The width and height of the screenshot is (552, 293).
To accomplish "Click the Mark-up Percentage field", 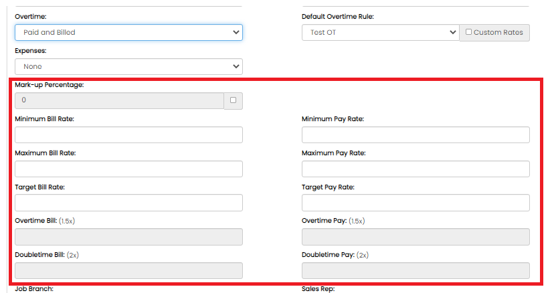I will pyautogui.click(x=119, y=101).
